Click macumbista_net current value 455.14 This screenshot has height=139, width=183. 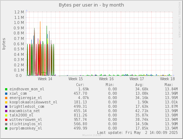point(80,111)
